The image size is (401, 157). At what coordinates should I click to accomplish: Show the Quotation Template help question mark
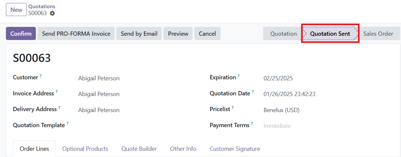[x=67, y=124]
